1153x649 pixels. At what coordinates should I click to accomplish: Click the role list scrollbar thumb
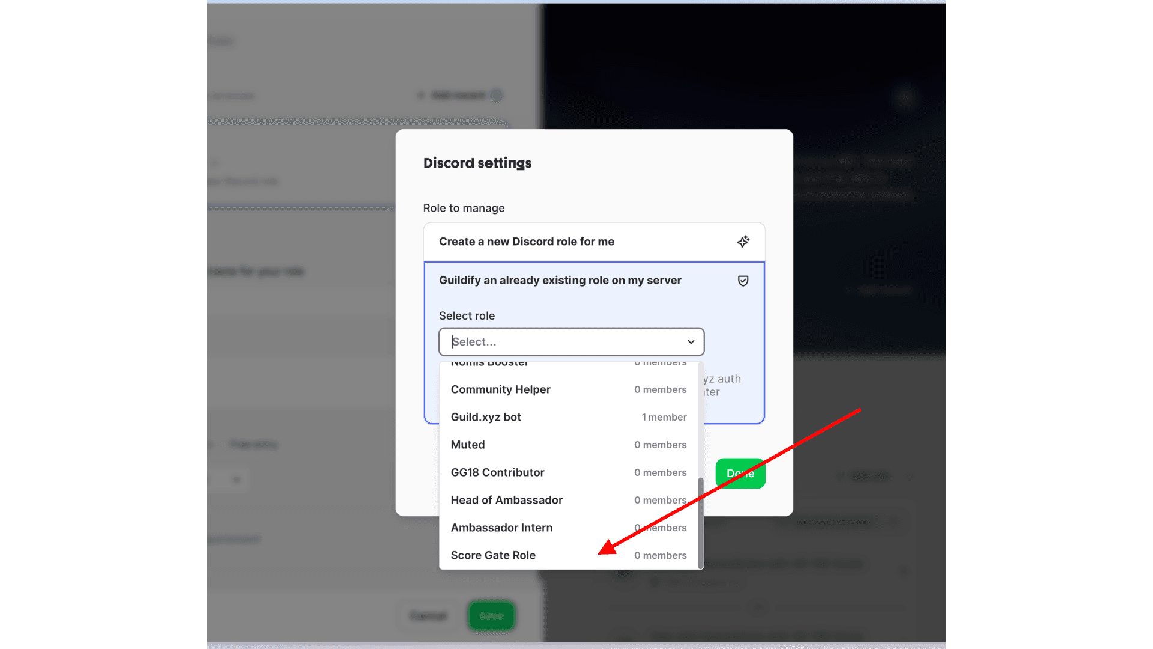pos(700,522)
